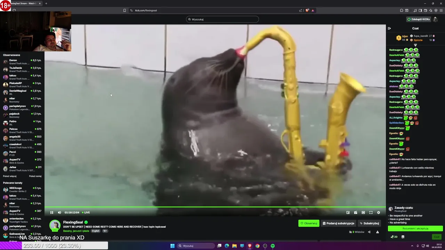
Task: Open the DanielMagical followed channel
Action: pos(22,92)
